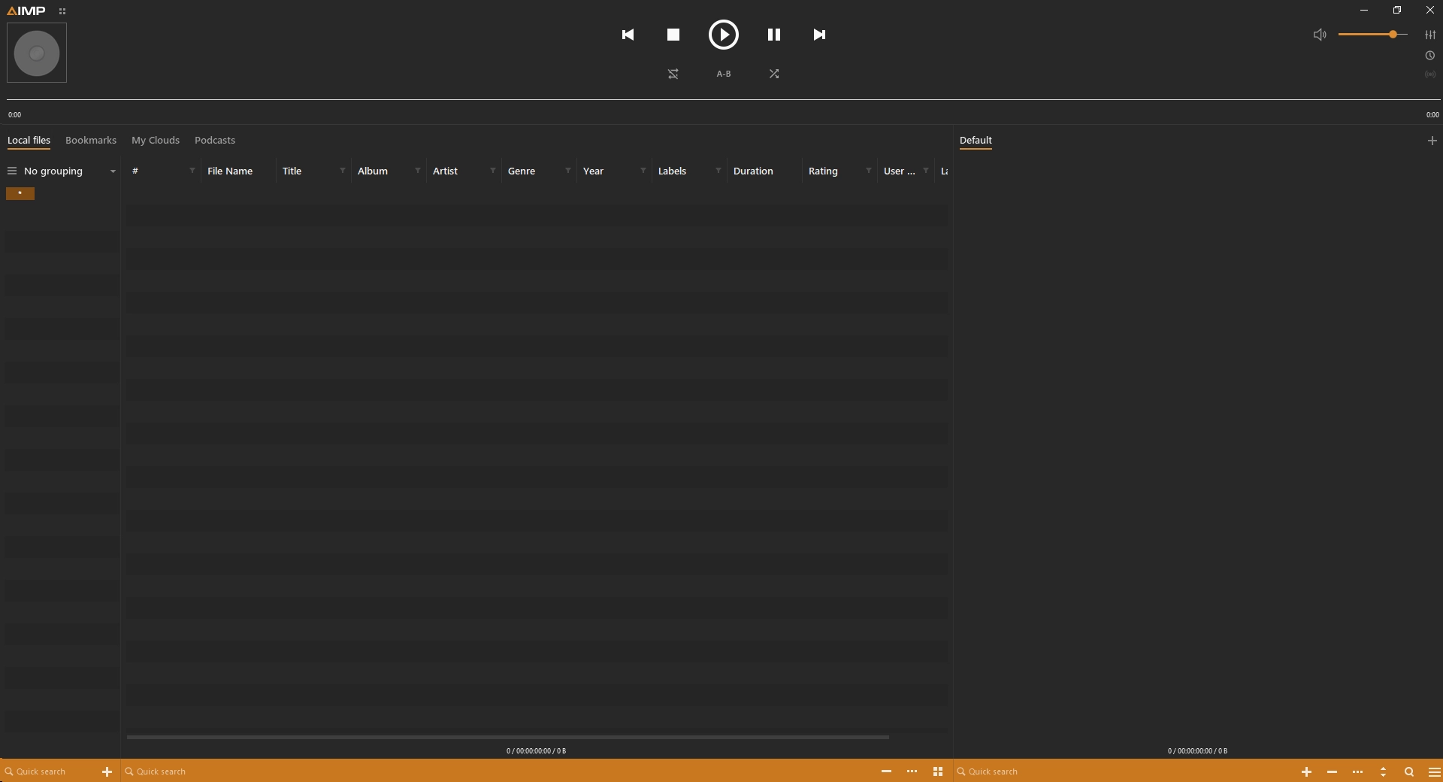The width and height of the screenshot is (1443, 782).
Task: Select the Default playlist tab
Action: (x=975, y=141)
